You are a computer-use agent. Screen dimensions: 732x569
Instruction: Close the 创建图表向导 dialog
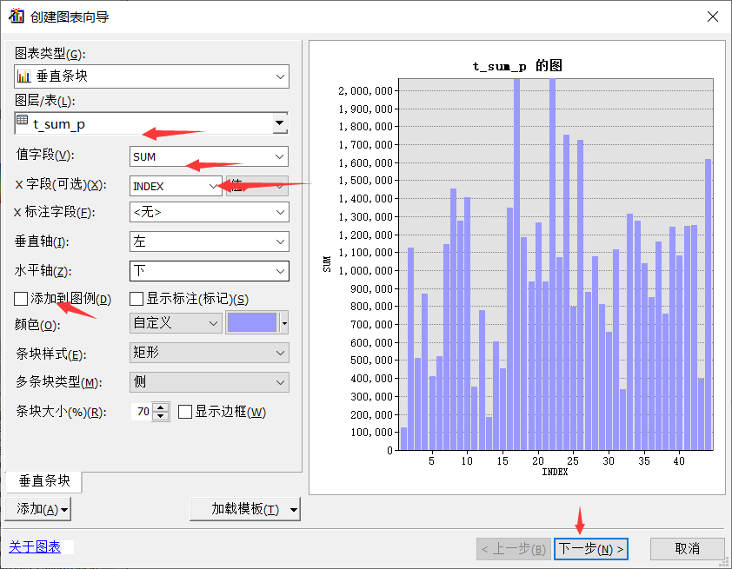click(x=712, y=17)
